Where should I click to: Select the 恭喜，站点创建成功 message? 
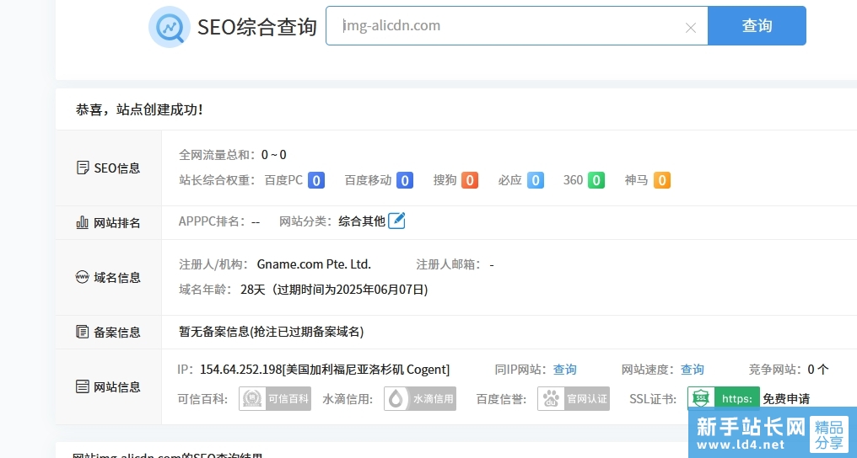point(139,109)
